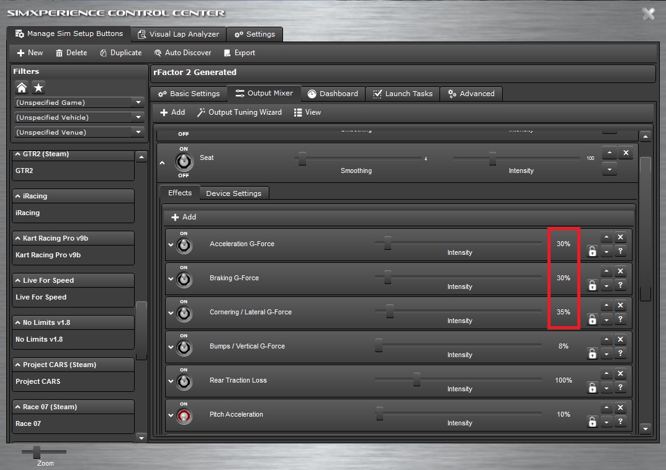
Task: Open the Dashboard tab
Action: click(333, 94)
